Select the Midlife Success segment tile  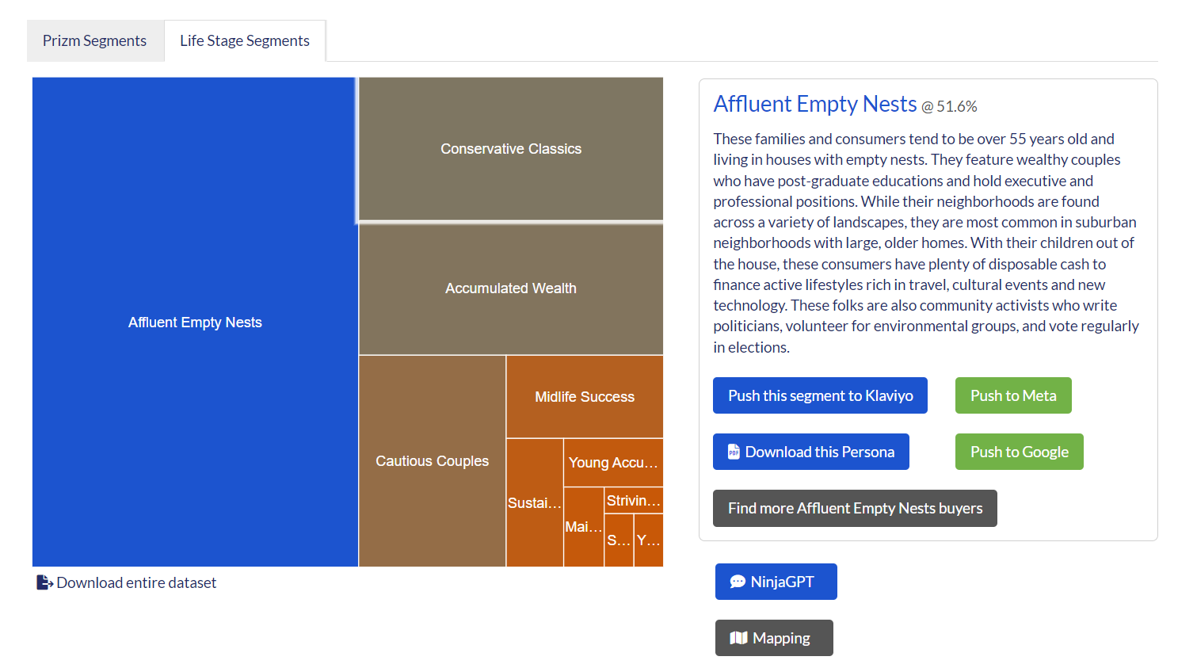coord(585,397)
